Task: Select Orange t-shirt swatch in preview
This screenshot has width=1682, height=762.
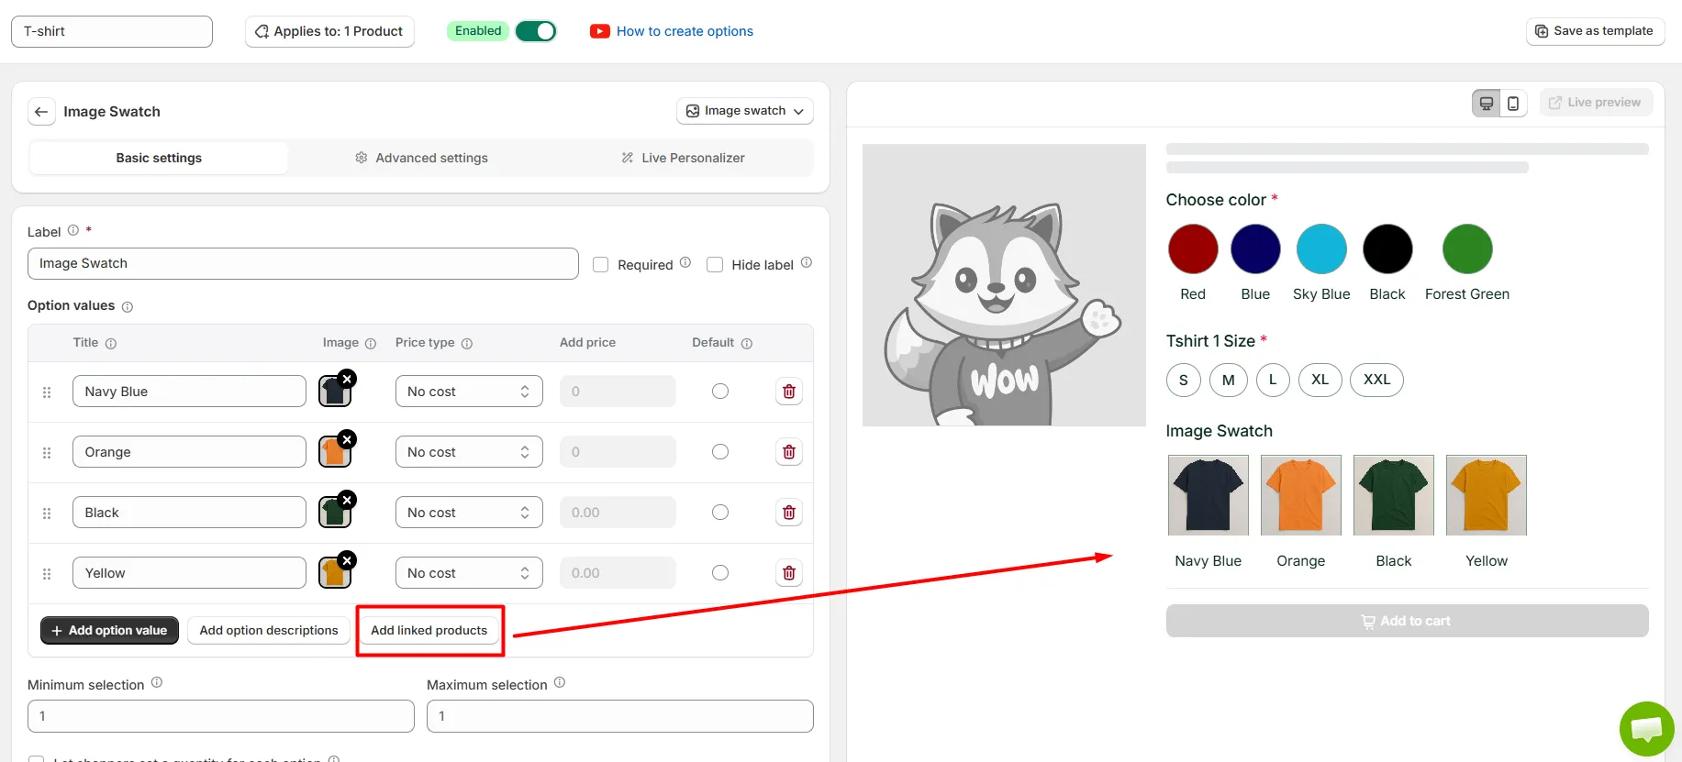Action: click(1301, 495)
